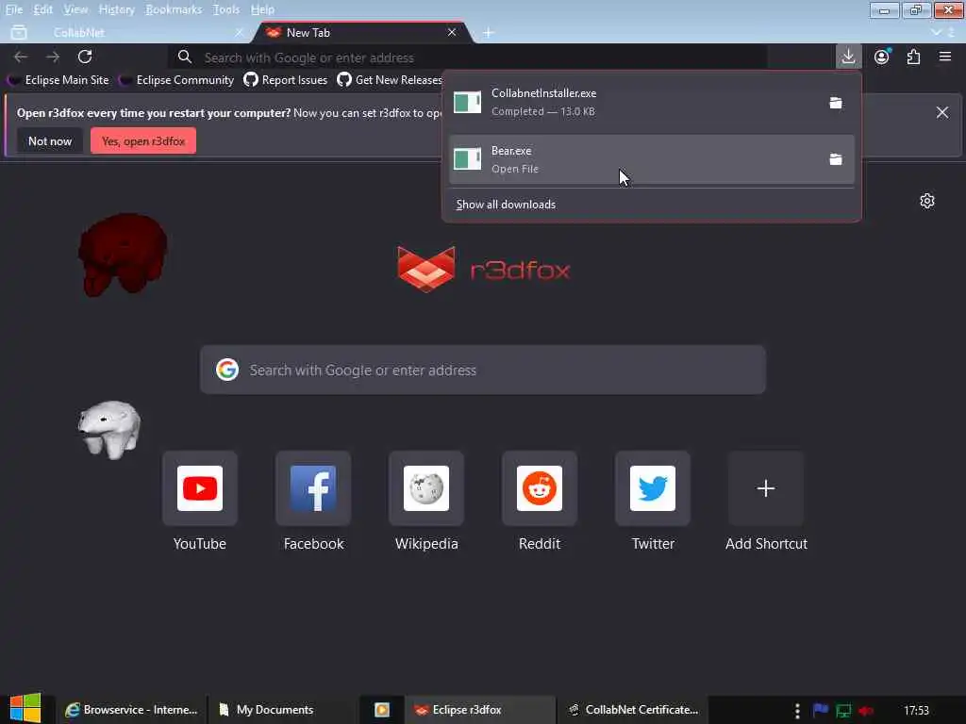Image resolution: width=966 pixels, height=724 pixels.
Task: Open Eclipse Community bookmark
Action: [176, 80]
